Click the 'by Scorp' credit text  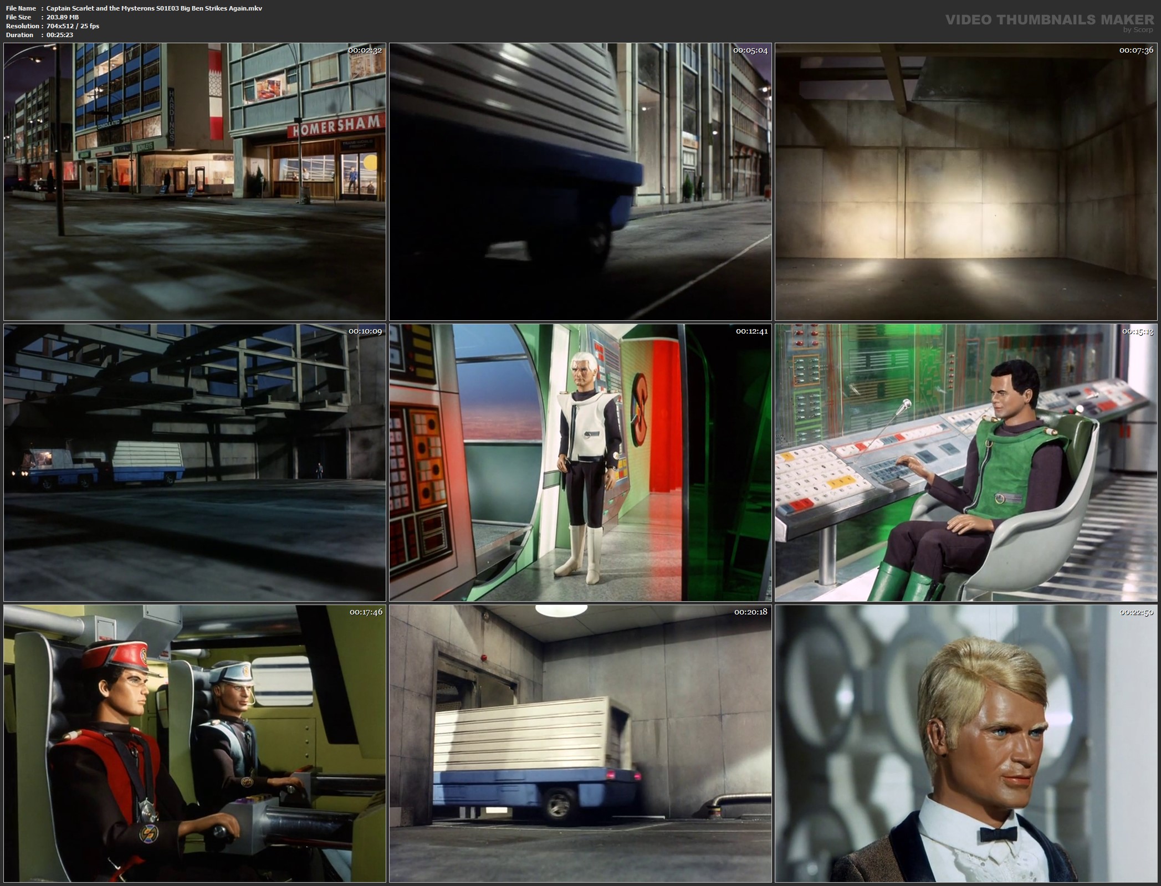pyautogui.click(x=1137, y=30)
